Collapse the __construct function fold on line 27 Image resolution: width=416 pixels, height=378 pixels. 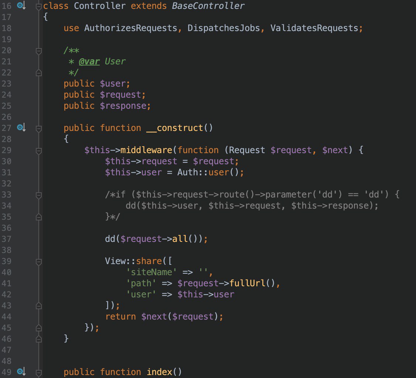tap(39, 128)
